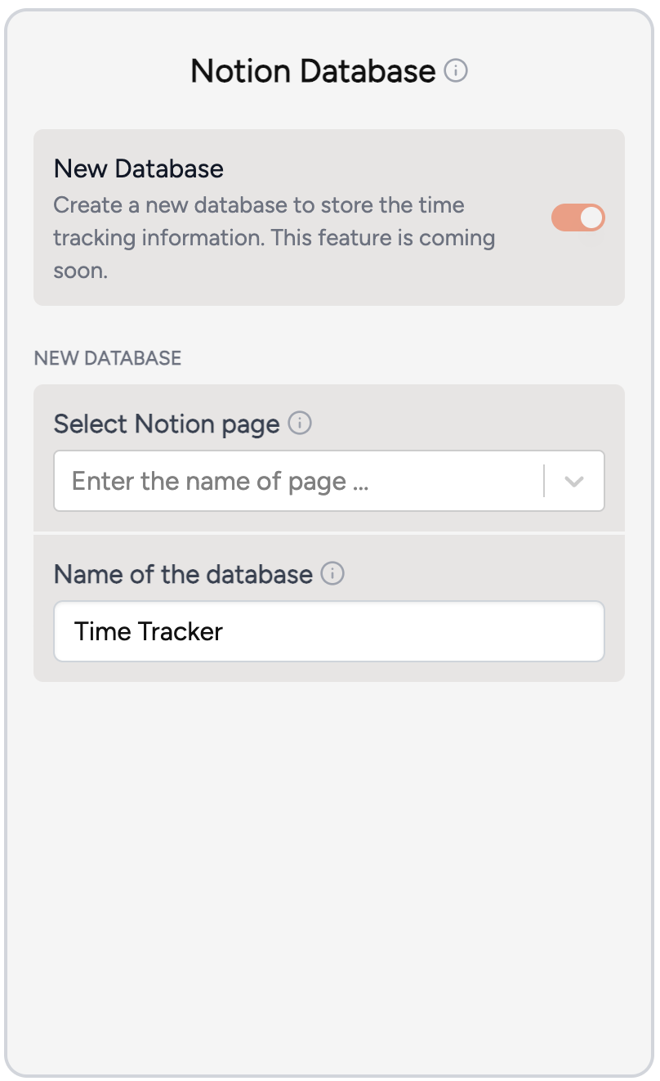The image size is (660, 1081).
Task: Select the NEW DATABASE section header
Action: (107, 358)
